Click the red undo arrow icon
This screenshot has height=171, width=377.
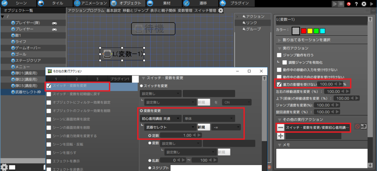[x=349, y=4]
